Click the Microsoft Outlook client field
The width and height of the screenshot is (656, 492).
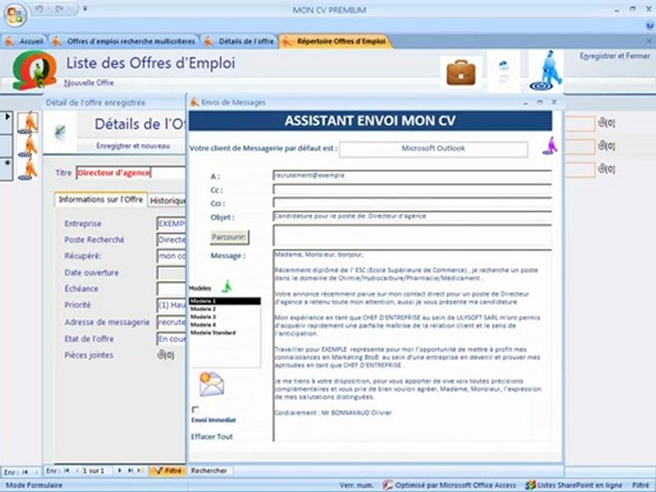[433, 149]
